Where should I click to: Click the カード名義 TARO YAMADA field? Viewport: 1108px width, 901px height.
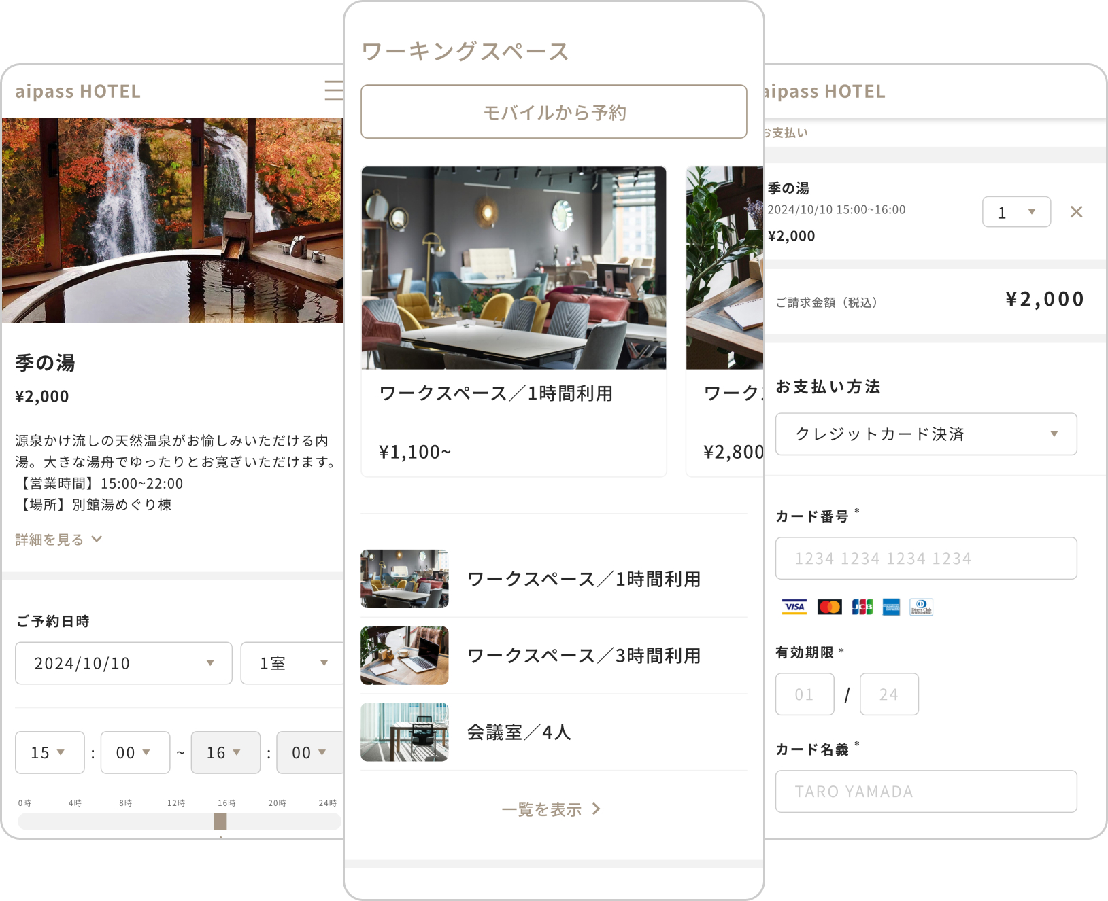click(x=926, y=792)
